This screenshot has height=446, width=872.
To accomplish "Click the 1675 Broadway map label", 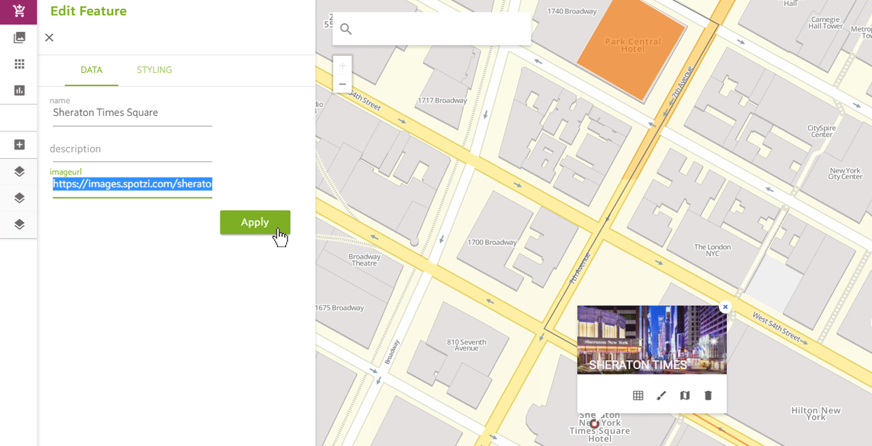I will click(x=340, y=308).
